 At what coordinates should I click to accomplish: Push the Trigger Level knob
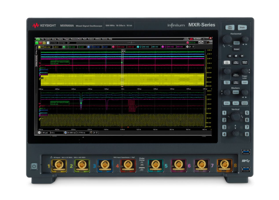tap(245, 71)
